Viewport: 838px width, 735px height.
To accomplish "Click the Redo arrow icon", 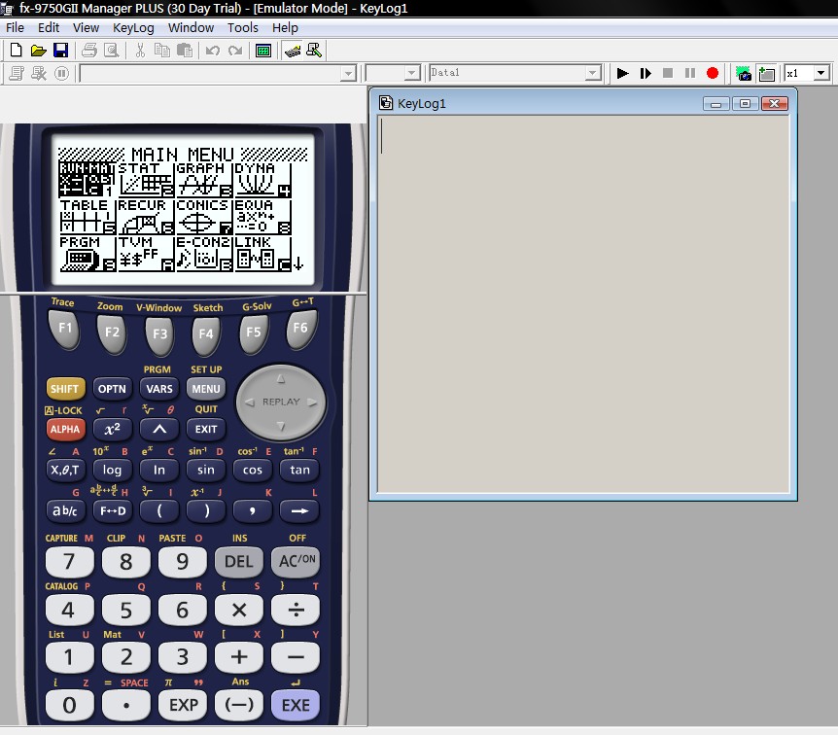I will (x=235, y=51).
